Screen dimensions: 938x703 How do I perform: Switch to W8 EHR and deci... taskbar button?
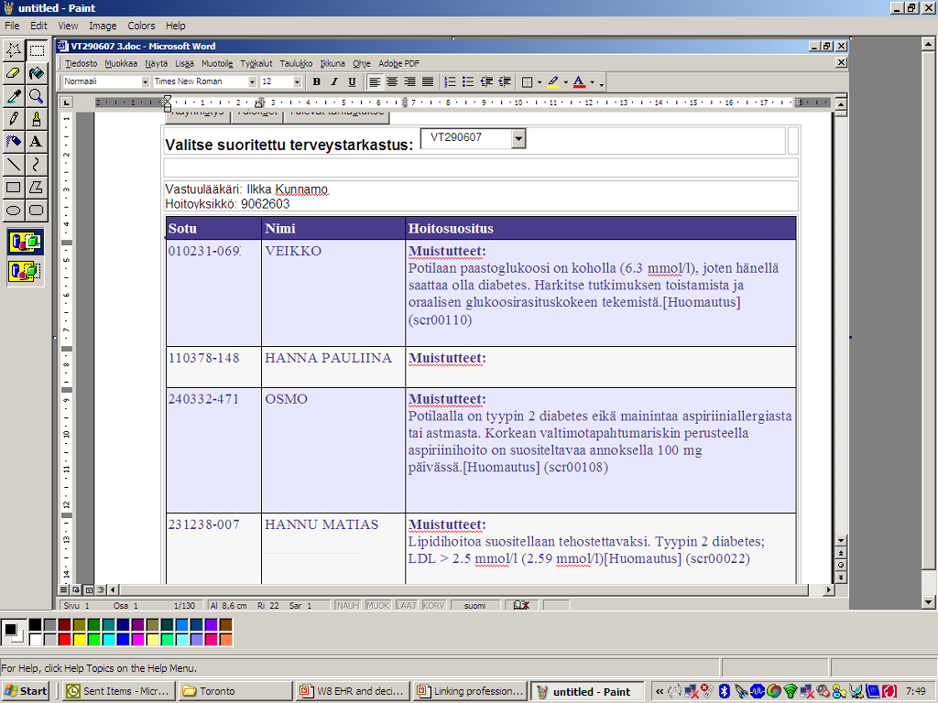point(353,691)
